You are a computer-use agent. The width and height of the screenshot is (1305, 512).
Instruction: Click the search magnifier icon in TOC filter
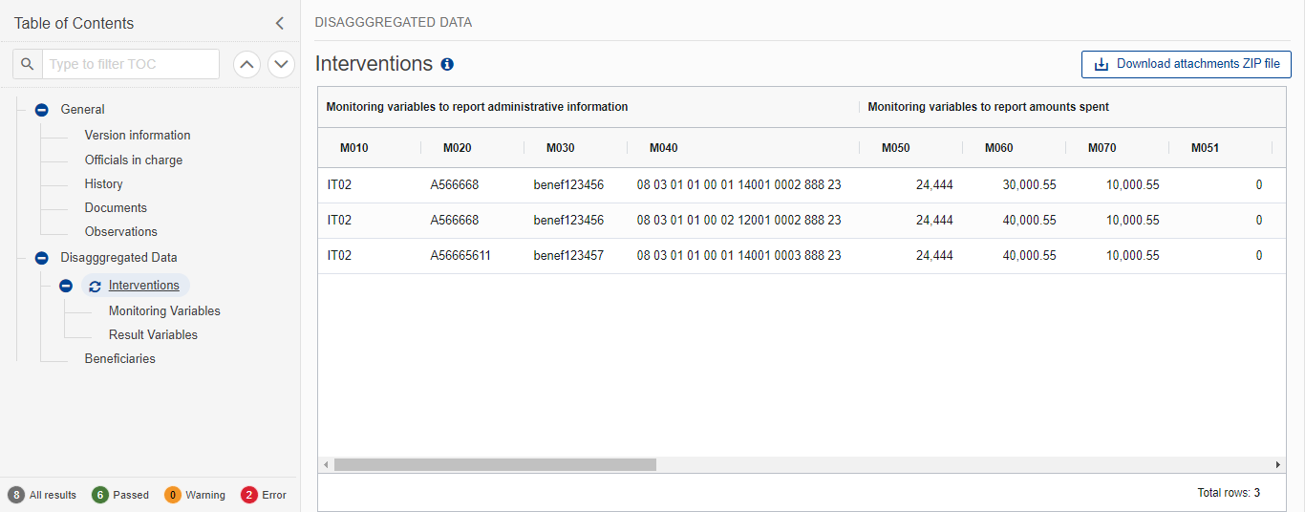tap(28, 64)
